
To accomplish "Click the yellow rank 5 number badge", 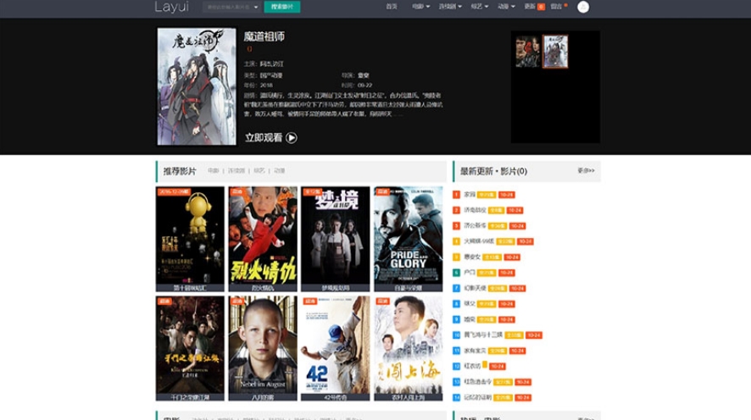I will [456, 257].
